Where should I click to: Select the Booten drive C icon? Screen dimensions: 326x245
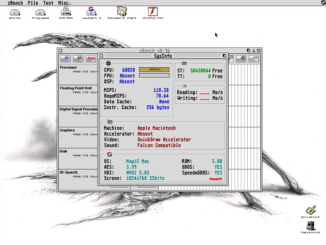pos(15,13)
